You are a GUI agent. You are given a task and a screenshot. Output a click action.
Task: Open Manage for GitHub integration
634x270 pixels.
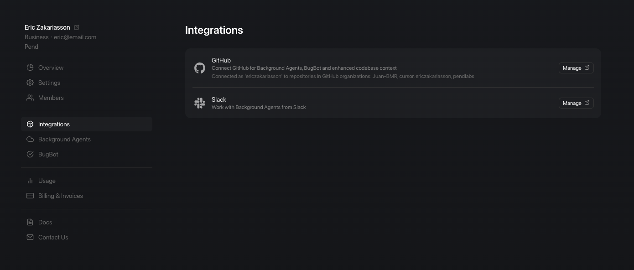(x=576, y=68)
